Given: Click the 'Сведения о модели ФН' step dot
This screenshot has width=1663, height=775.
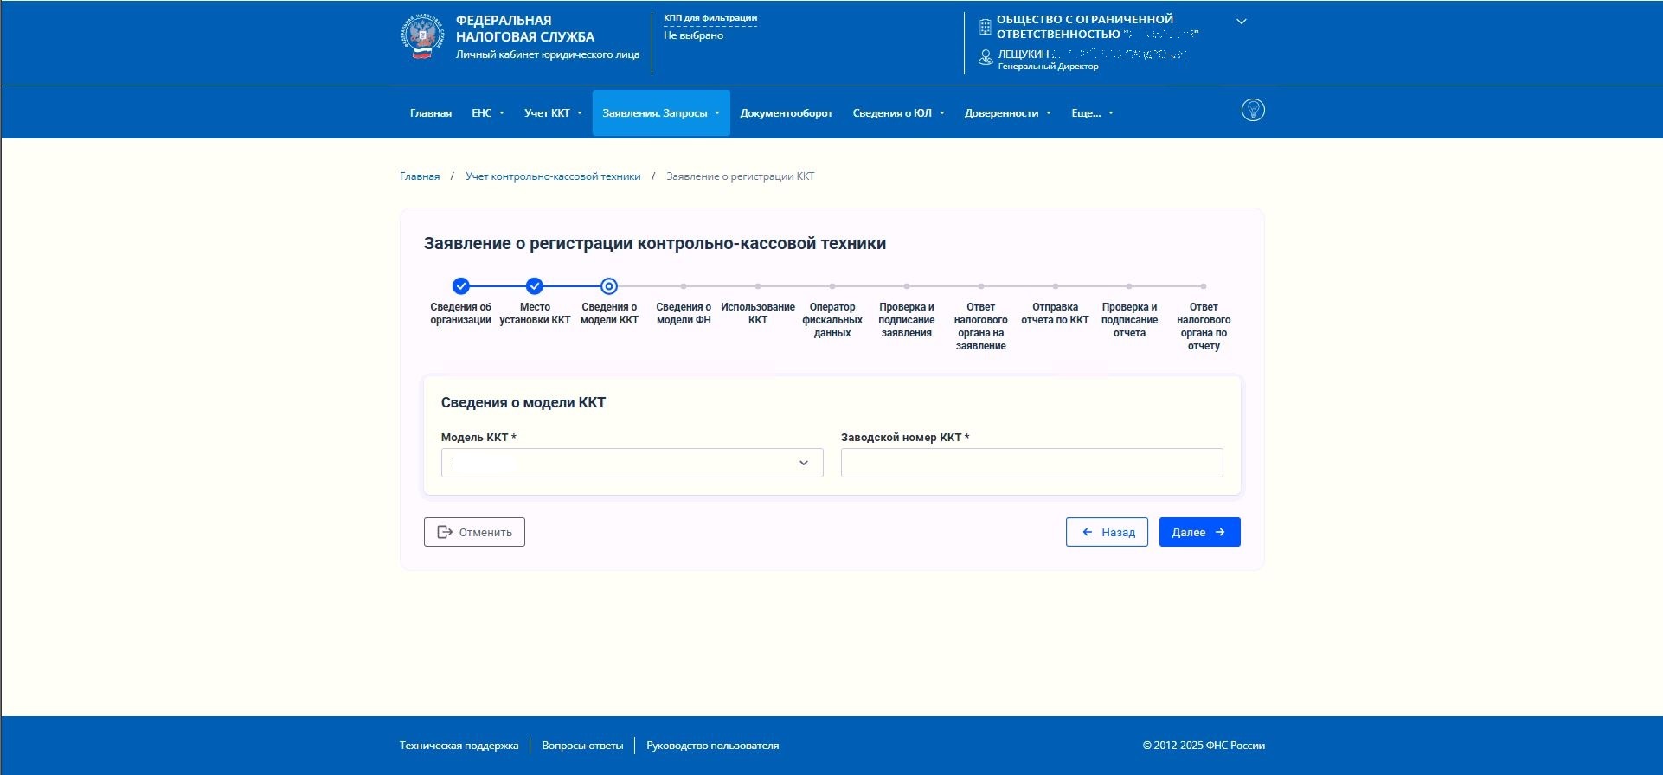Looking at the screenshot, I should coord(684,286).
